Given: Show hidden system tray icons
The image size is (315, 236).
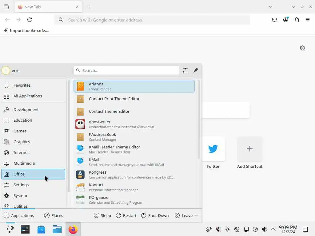Looking at the screenshot, I should [x=273, y=229].
